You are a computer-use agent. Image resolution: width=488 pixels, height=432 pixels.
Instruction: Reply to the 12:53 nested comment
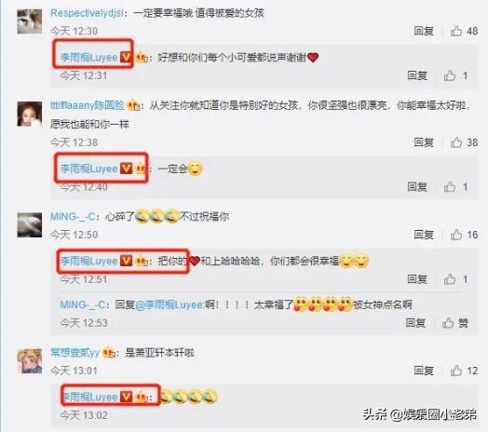click(x=415, y=323)
